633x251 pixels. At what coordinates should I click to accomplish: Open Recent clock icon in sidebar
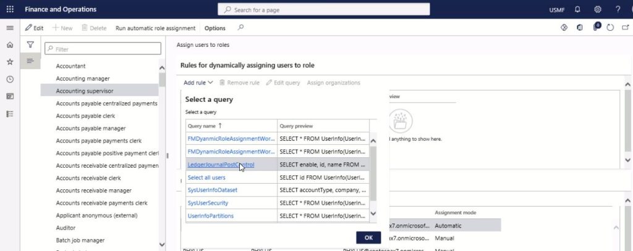pyautogui.click(x=10, y=80)
